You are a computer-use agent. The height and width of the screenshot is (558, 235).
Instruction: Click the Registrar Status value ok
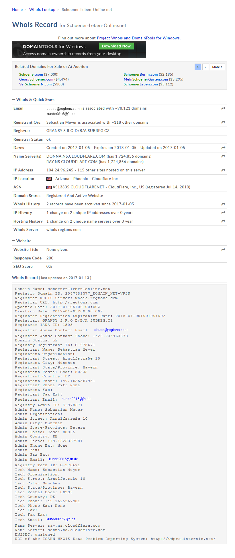click(x=49, y=139)
